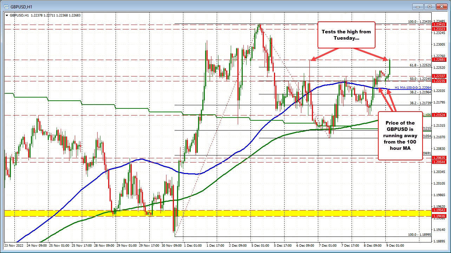Image resolution: width=451 pixels, height=253 pixels.
Task: Select the Fibonacci label '61.8 - 1.22525'
Action: 421,65
